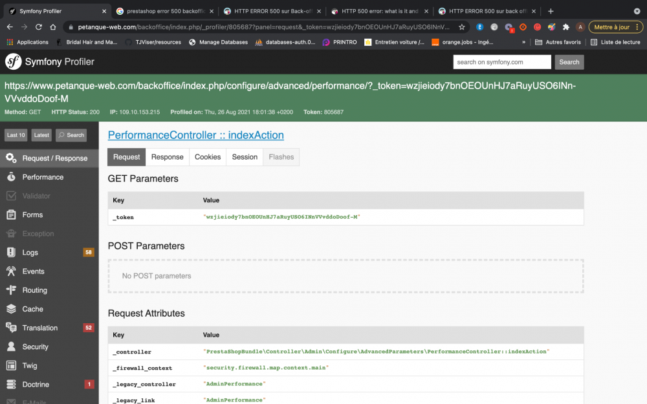Go back with browser back arrow
Image resolution: width=647 pixels, height=404 pixels.
(10, 27)
